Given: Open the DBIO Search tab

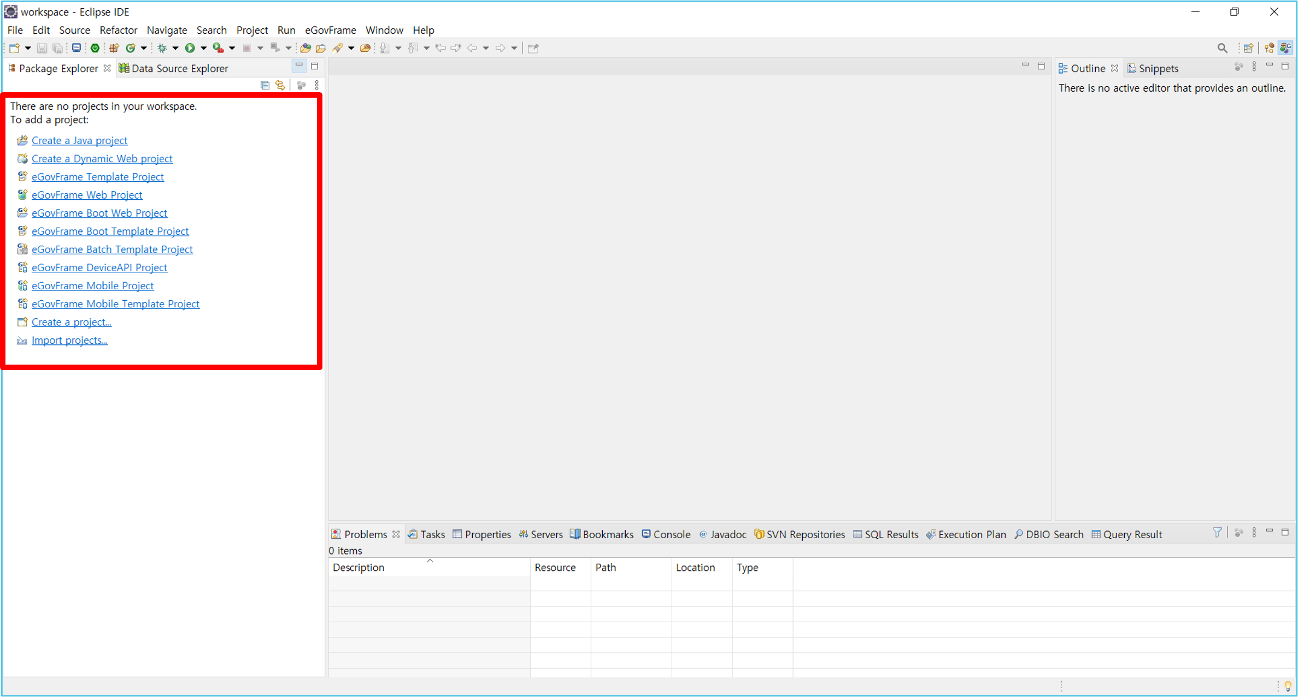Looking at the screenshot, I should [x=1049, y=534].
